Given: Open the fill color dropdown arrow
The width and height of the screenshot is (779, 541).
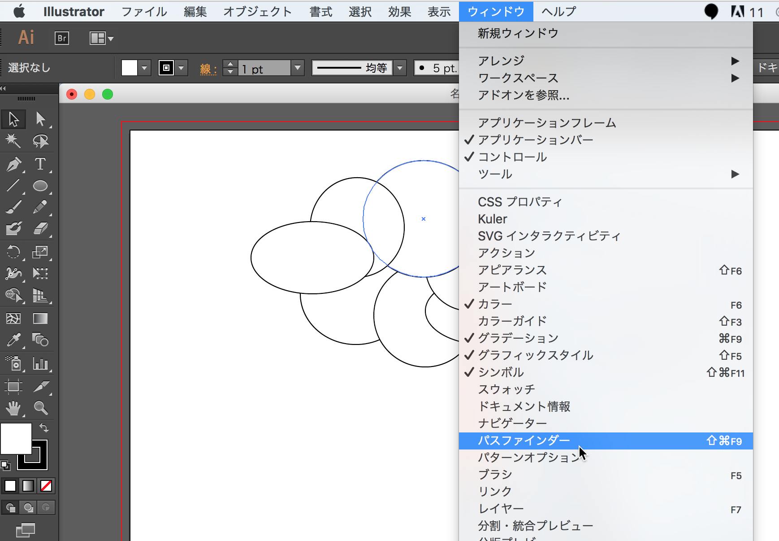Looking at the screenshot, I should pos(144,68).
